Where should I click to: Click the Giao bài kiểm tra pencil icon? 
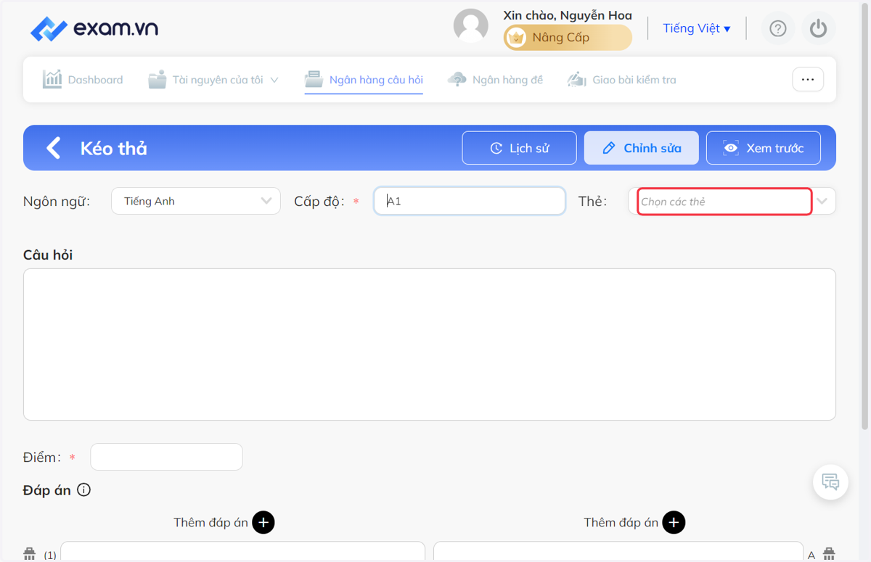tap(577, 79)
